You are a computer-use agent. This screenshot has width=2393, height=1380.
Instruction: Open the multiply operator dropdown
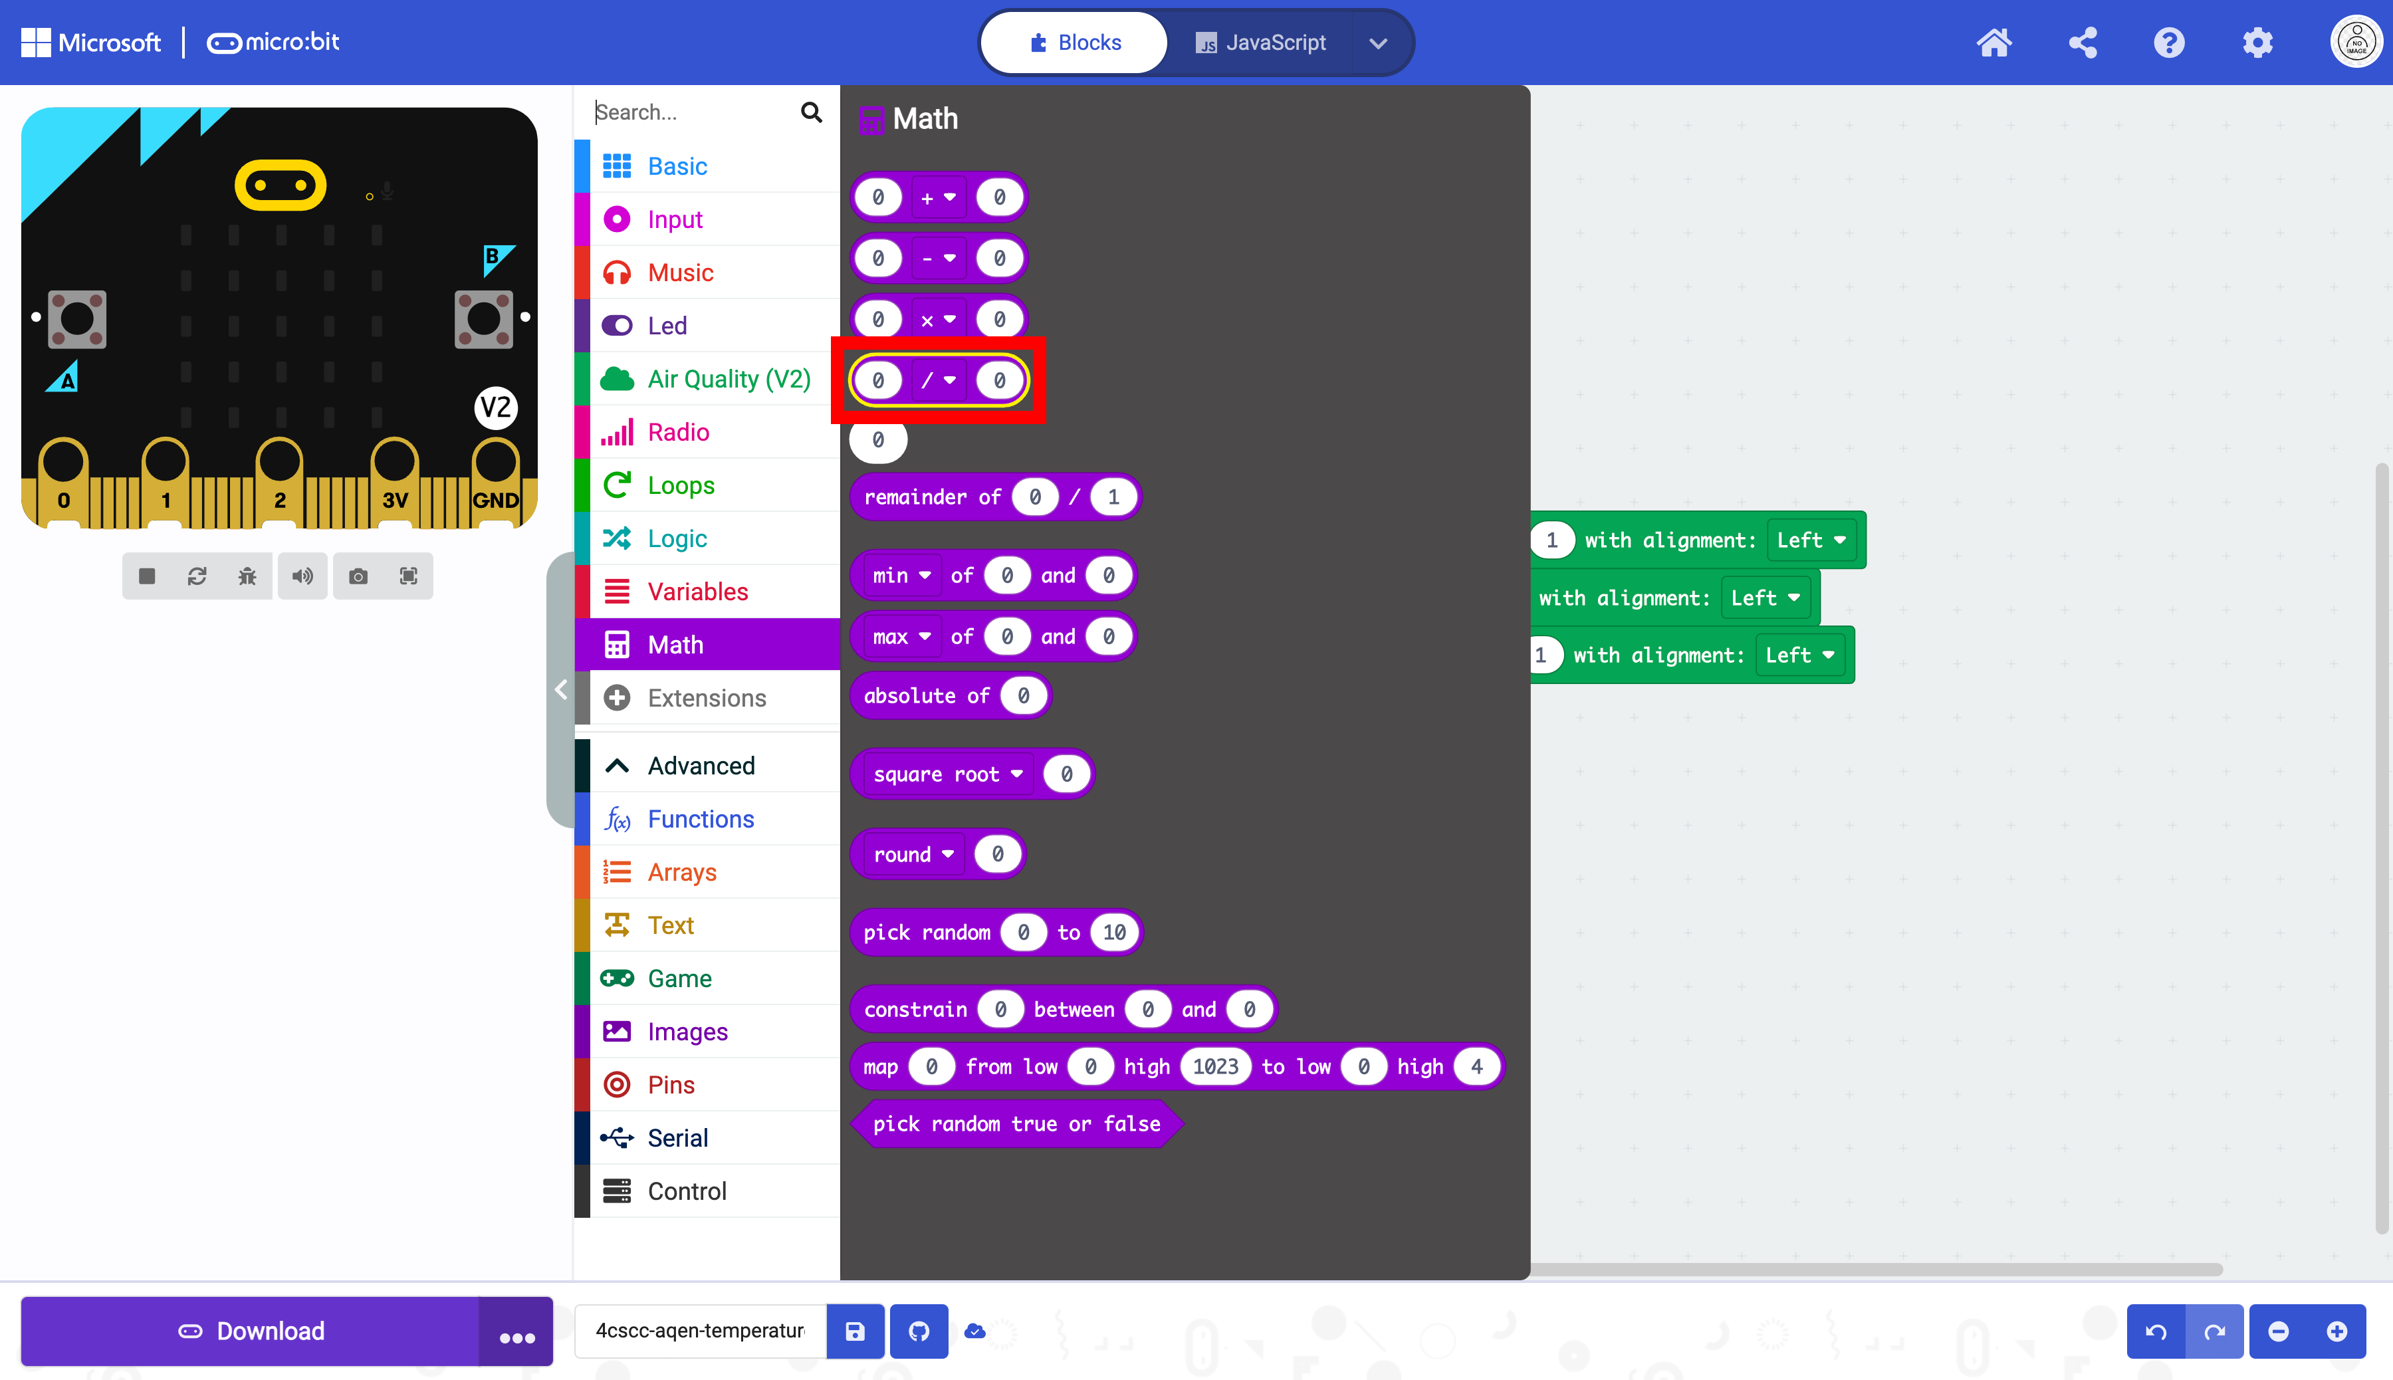pyautogui.click(x=938, y=320)
